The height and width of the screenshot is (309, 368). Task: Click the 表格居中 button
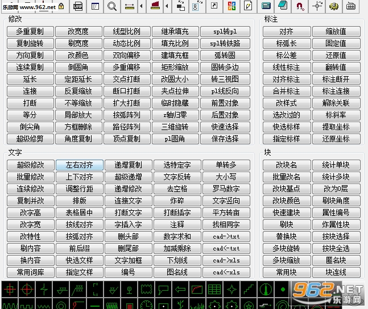point(80,212)
